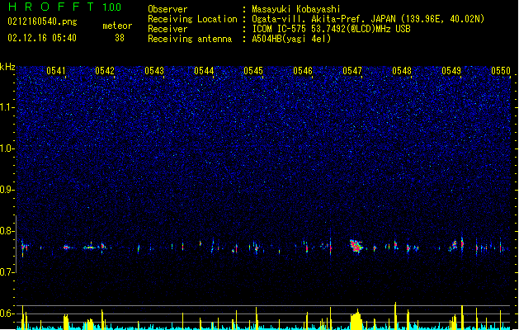This screenshot has height=330, width=519.
Task: Click the 0543 time marker
Action: tap(154, 71)
